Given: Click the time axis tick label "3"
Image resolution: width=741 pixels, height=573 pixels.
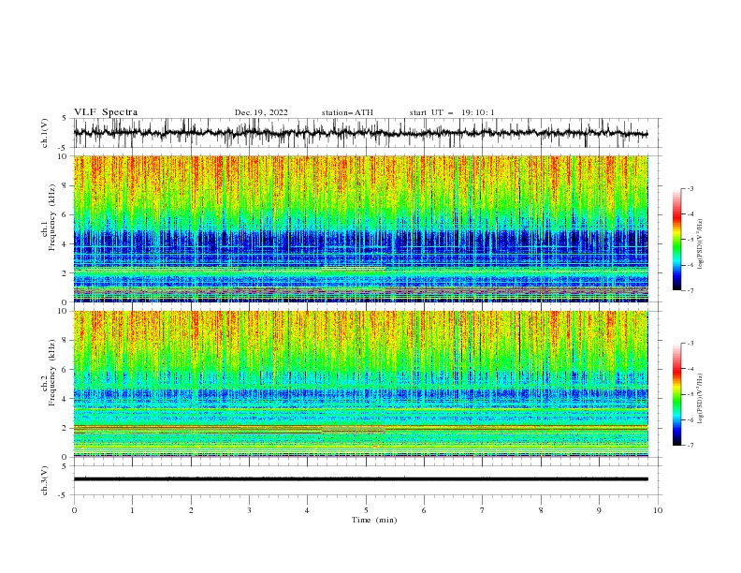Looking at the screenshot, I should pyautogui.click(x=249, y=510).
